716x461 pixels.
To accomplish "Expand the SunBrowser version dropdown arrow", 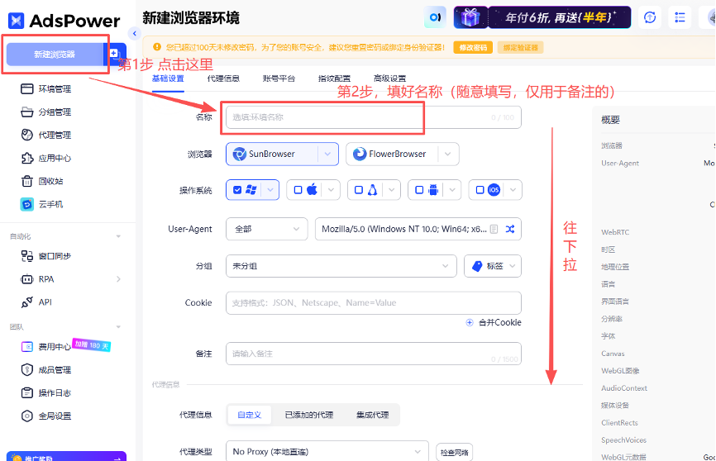I will click(329, 154).
